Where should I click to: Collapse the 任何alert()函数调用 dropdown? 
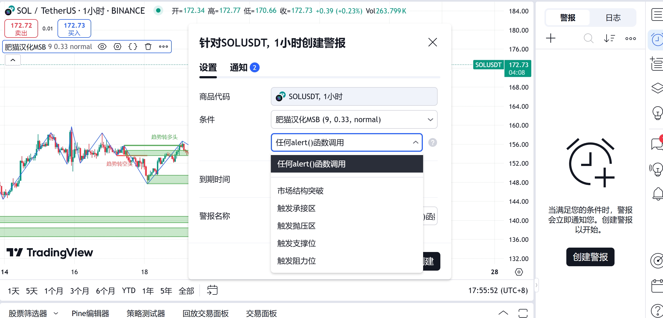click(x=347, y=142)
